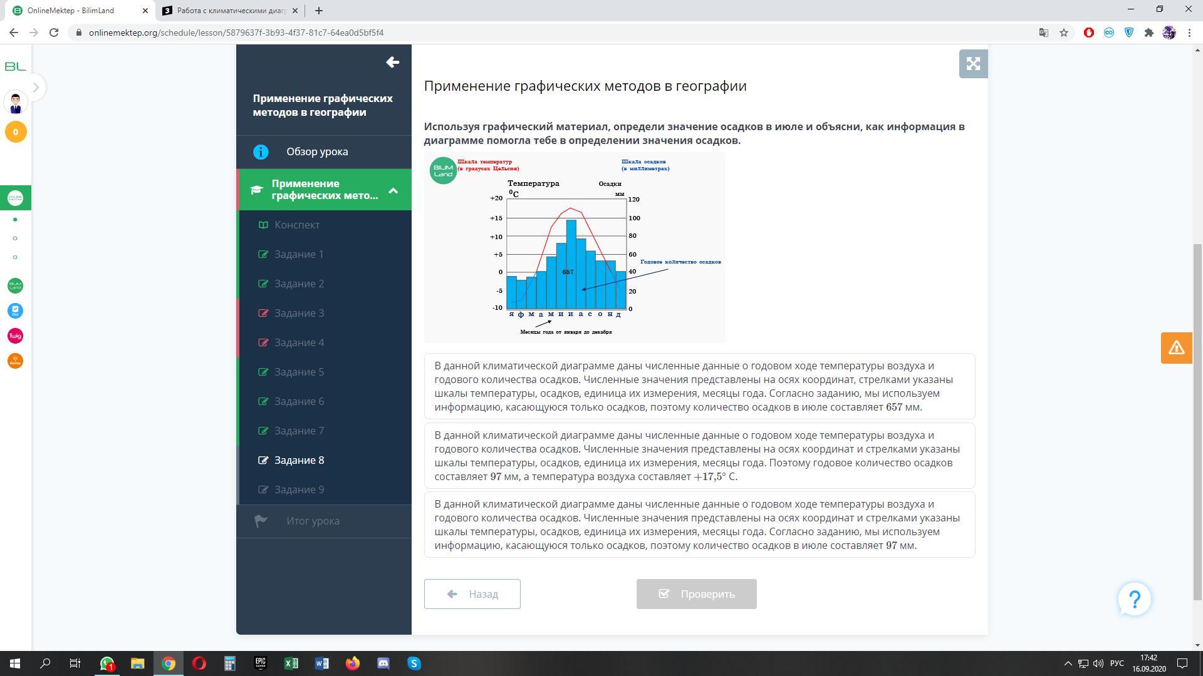Collapse the Применение графических методов section

tap(393, 190)
